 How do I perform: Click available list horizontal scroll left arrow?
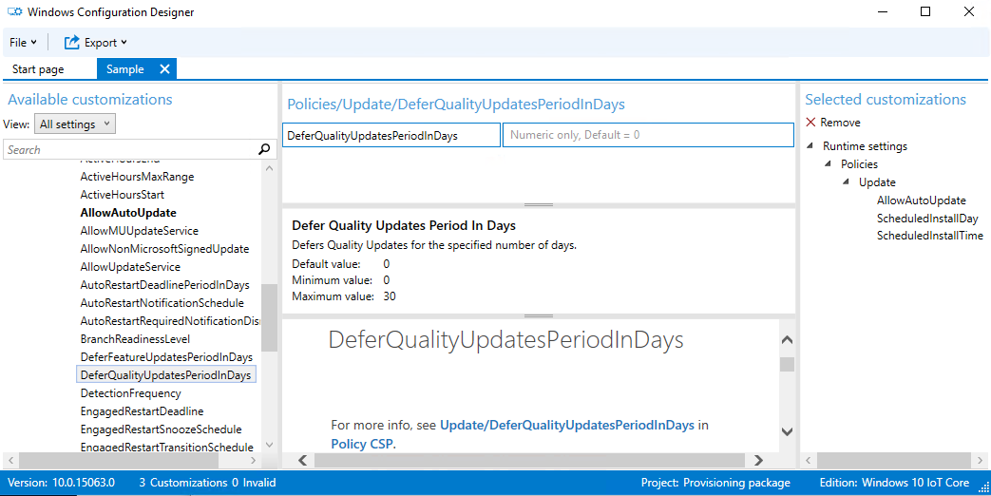pos(10,460)
